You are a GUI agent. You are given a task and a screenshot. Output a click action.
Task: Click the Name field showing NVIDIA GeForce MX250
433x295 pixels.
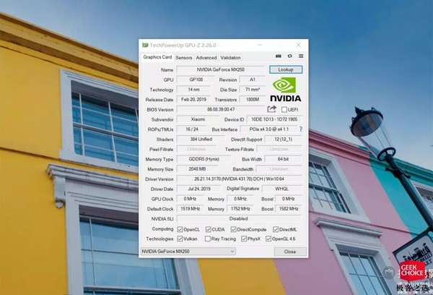coord(221,69)
